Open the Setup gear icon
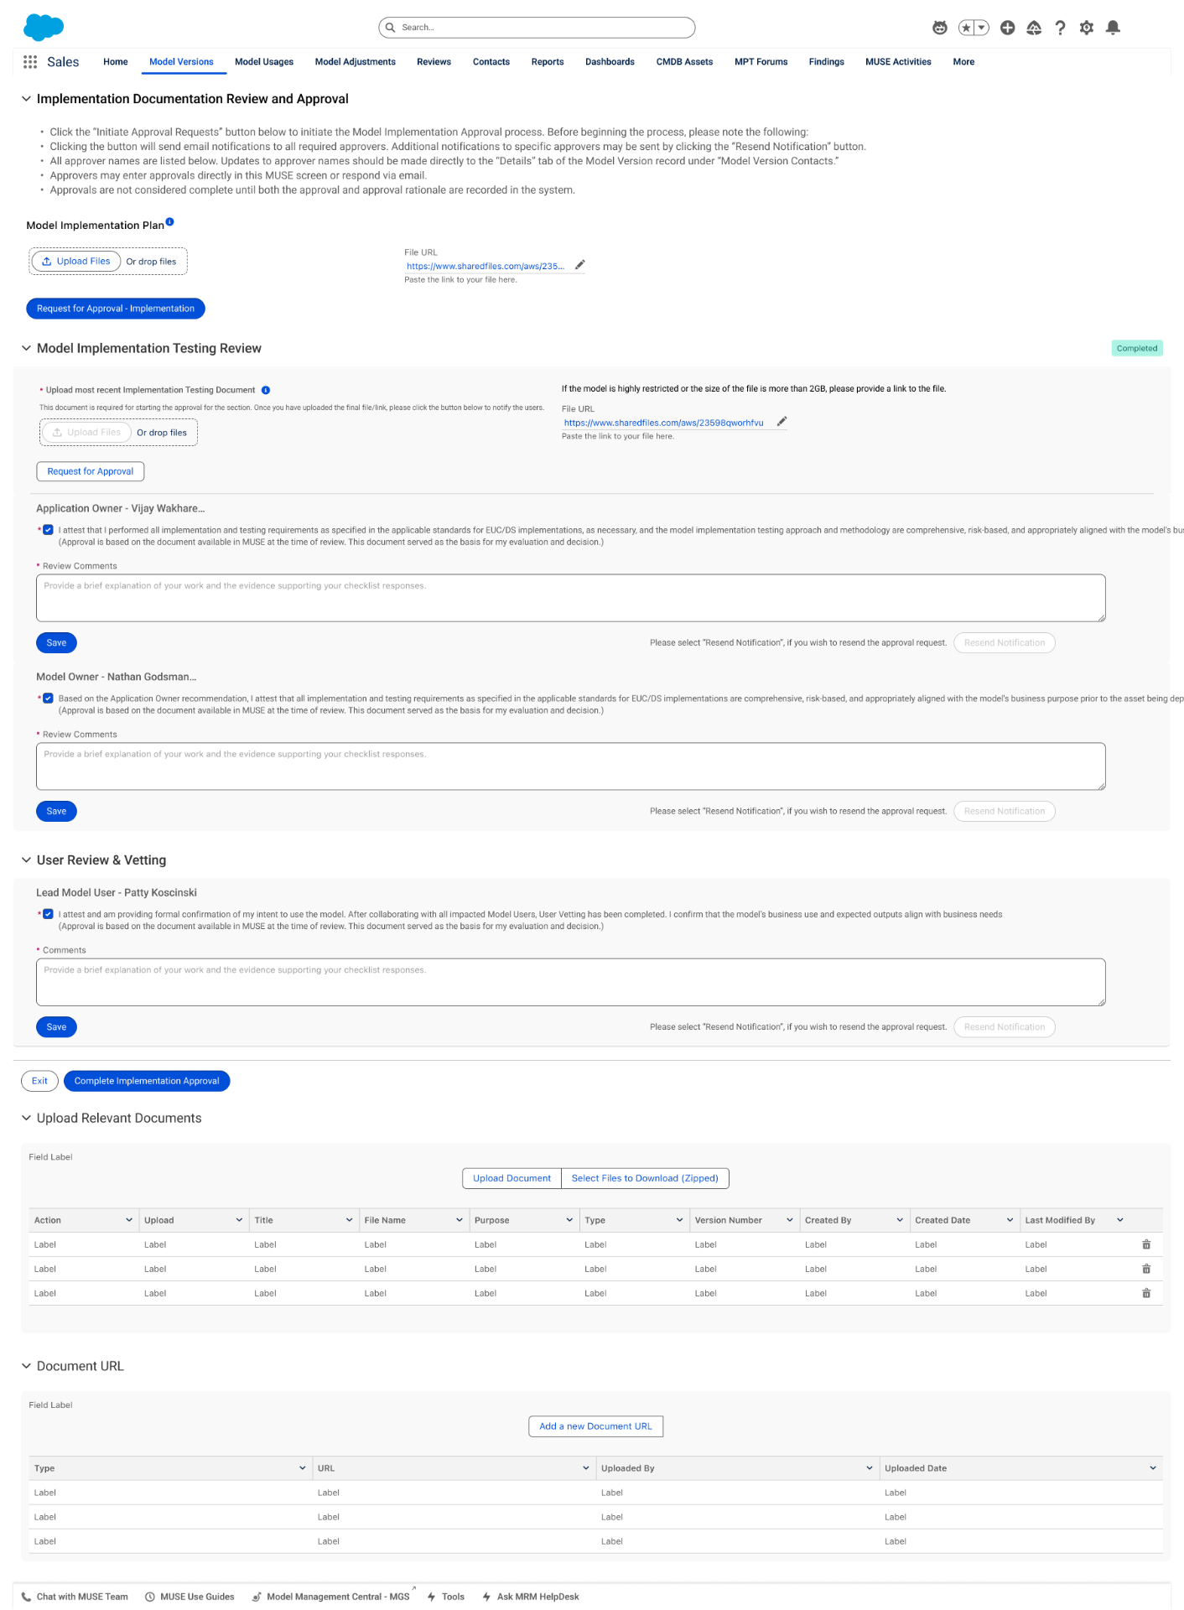Screen dimensions: 1184x1610 (1087, 28)
